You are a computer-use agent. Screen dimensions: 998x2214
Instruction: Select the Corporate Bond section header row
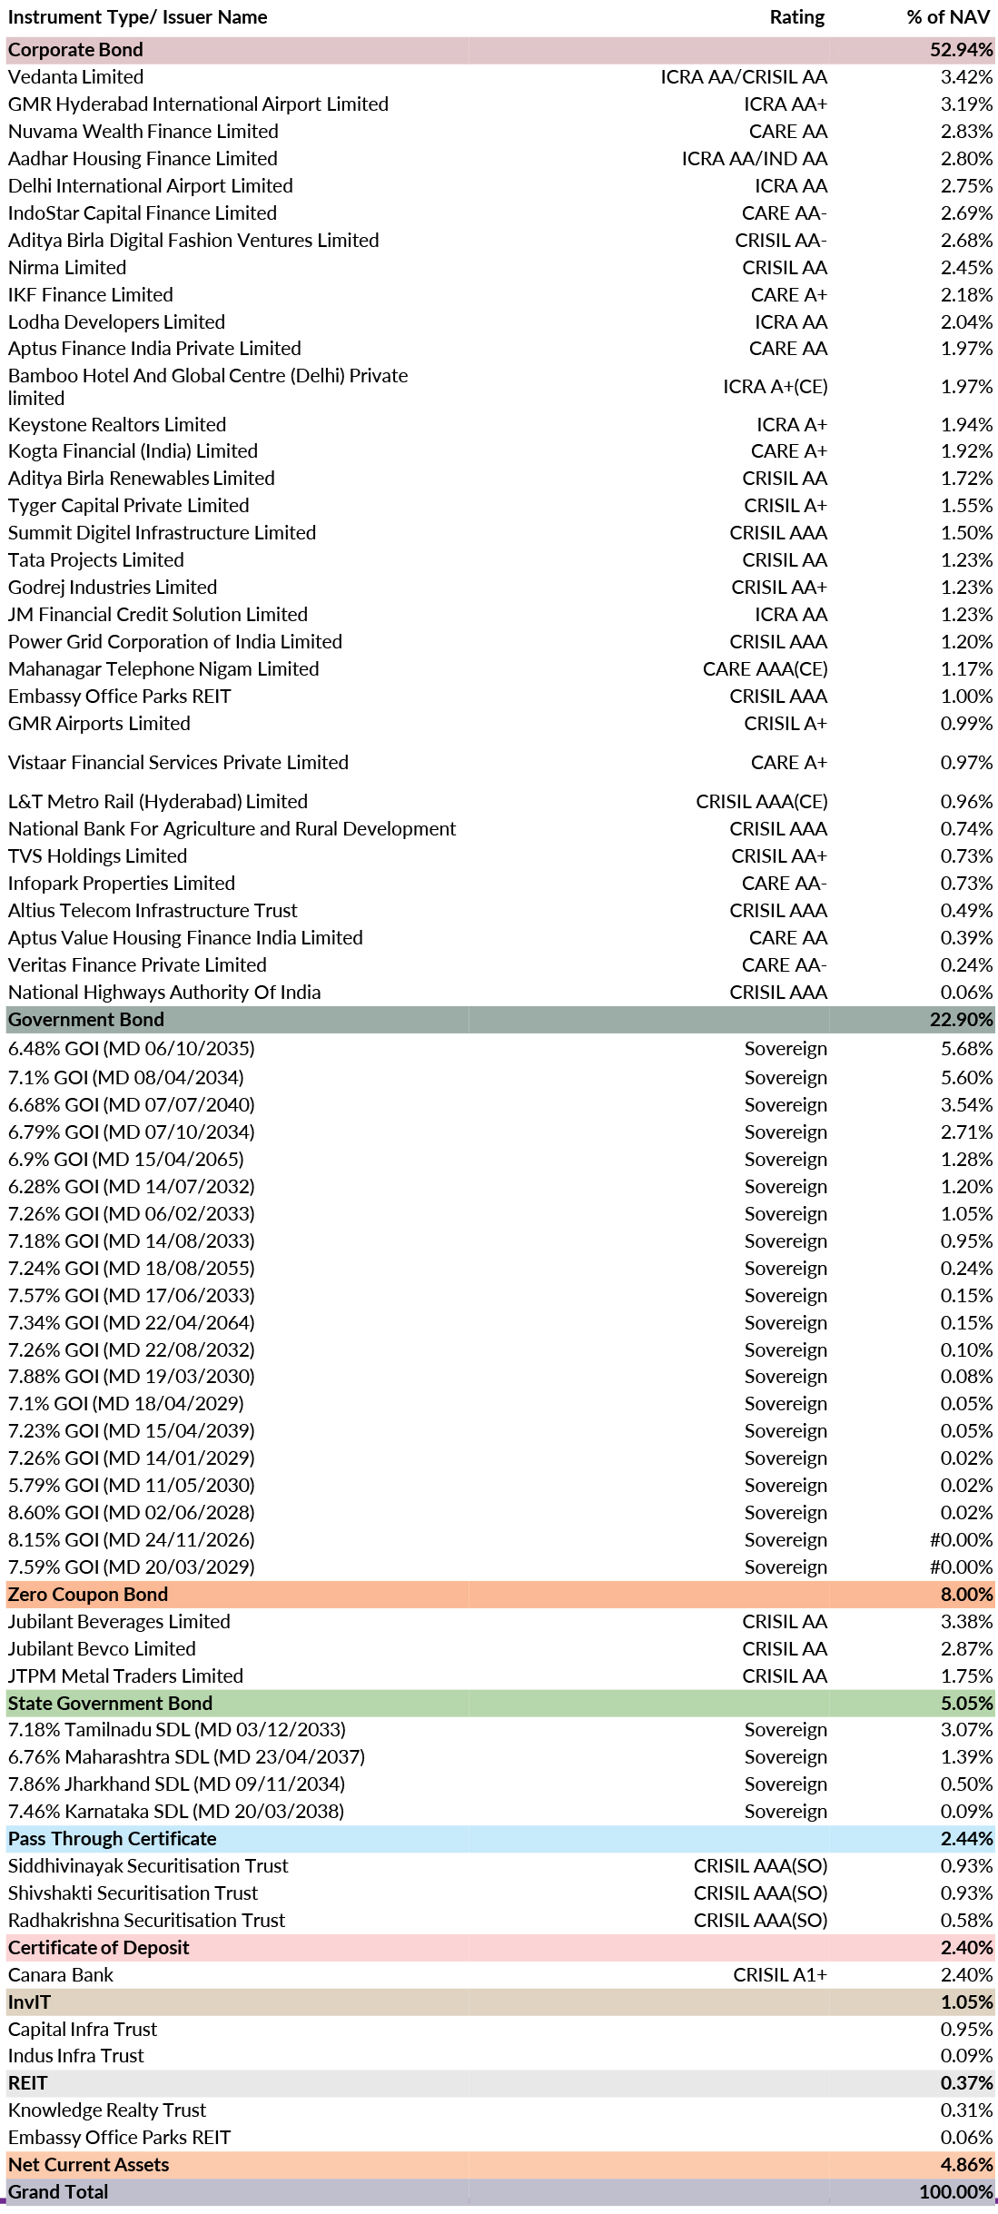pos(75,50)
